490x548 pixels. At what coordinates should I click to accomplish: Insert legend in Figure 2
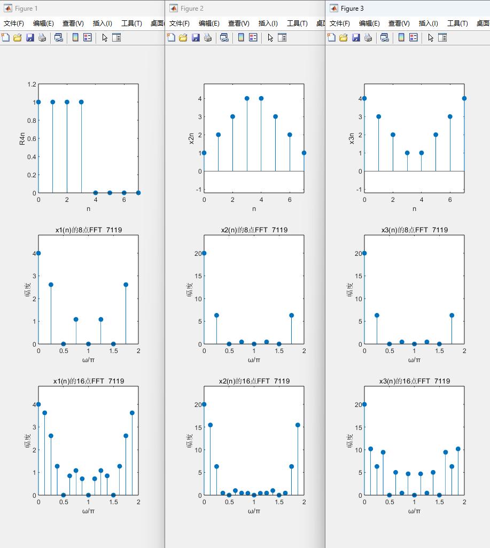[253, 37]
